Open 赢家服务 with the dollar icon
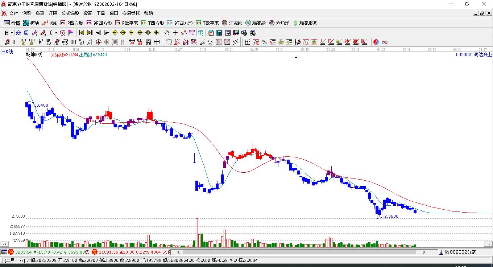493x267 pixels. click(x=305, y=23)
